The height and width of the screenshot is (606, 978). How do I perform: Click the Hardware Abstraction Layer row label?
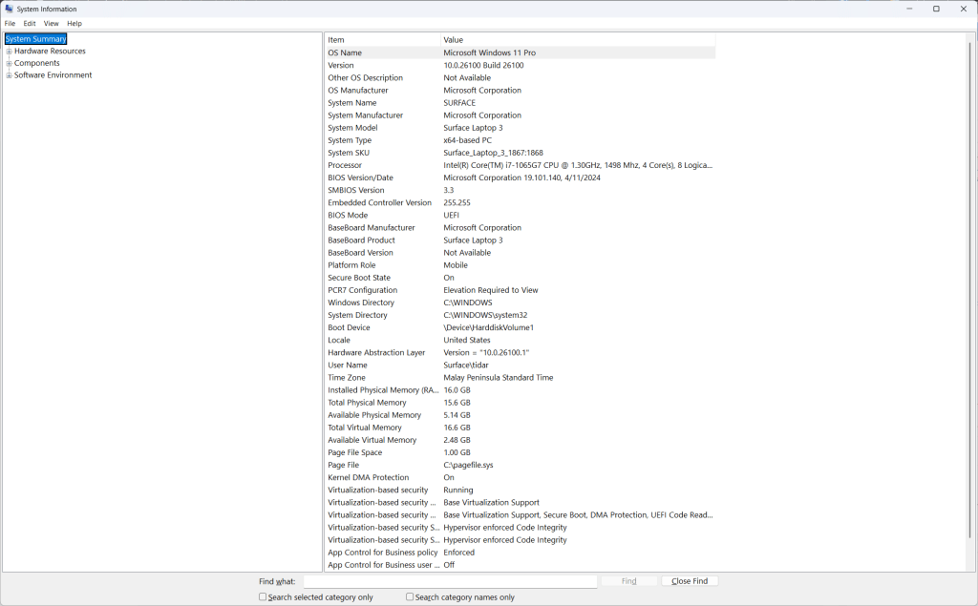(x=376, y=352)
